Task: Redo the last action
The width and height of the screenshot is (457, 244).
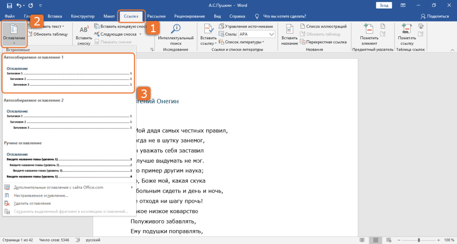Action: point(31,5)
